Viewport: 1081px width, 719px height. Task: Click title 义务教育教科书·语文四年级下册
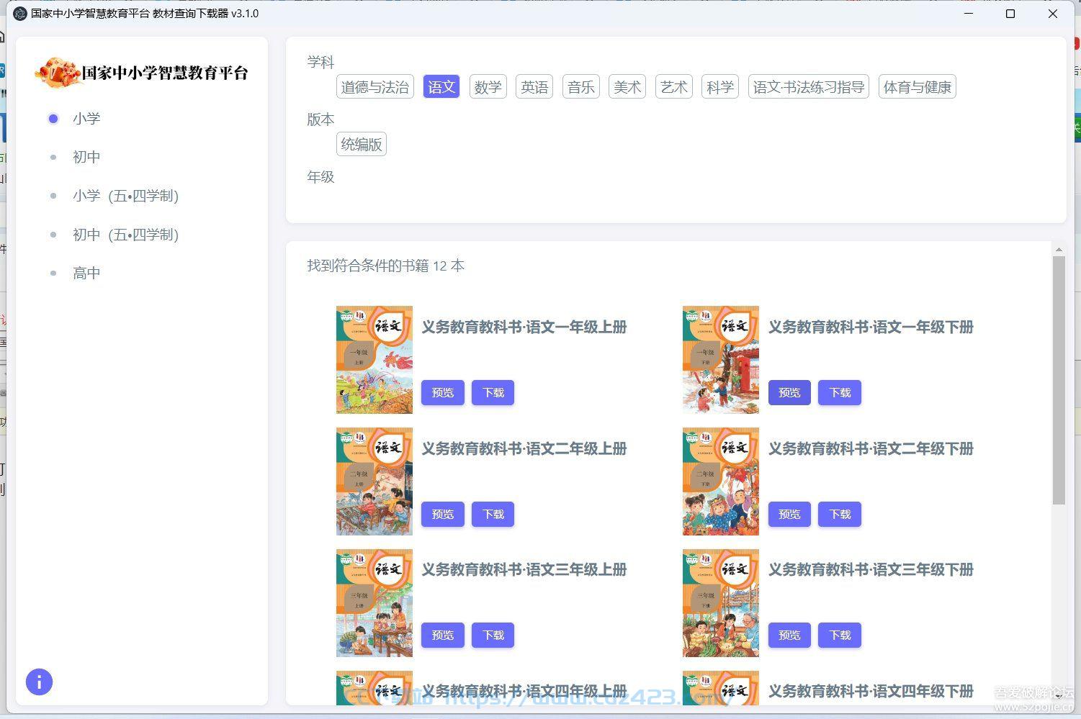[871, 691]
